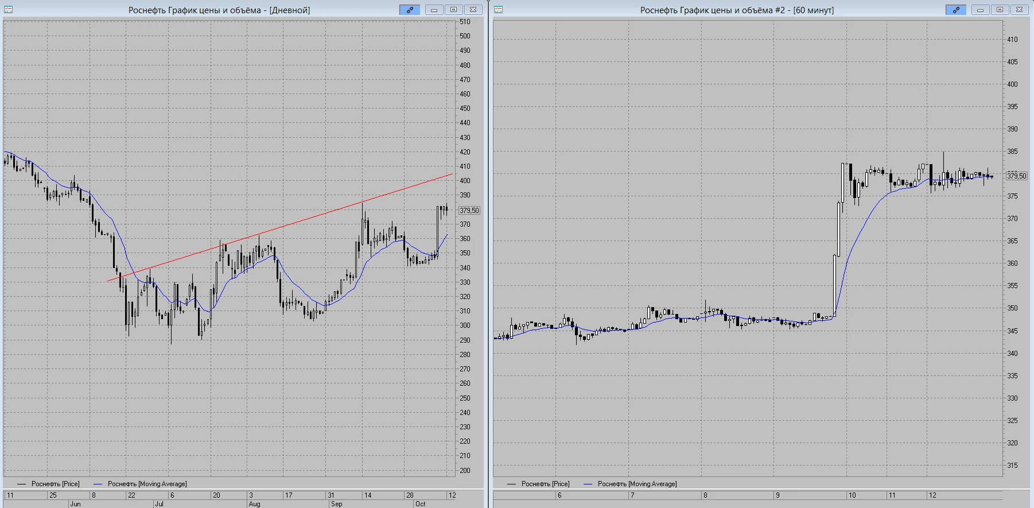Image resolution: width=1034 pixels, height=508 pixels.
Task: Click the Sep month label on the daily time axis
Action: [336, 504]
